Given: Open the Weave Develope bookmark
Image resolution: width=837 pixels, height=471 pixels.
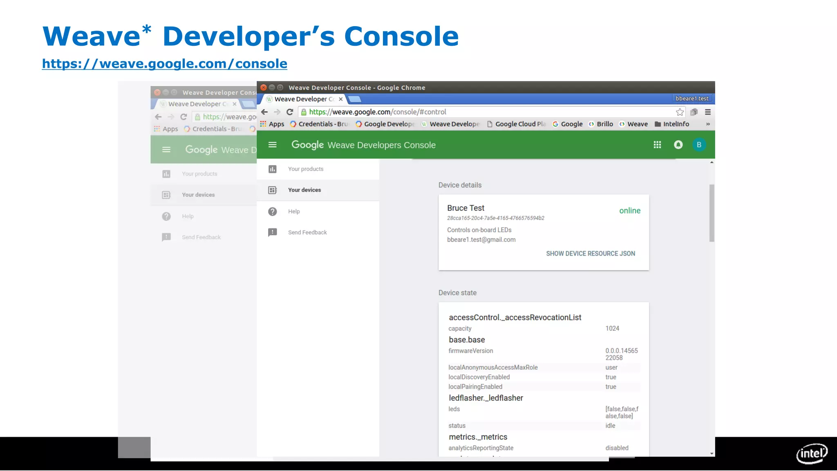Looking at the screenshot, I should click(450, 124).
